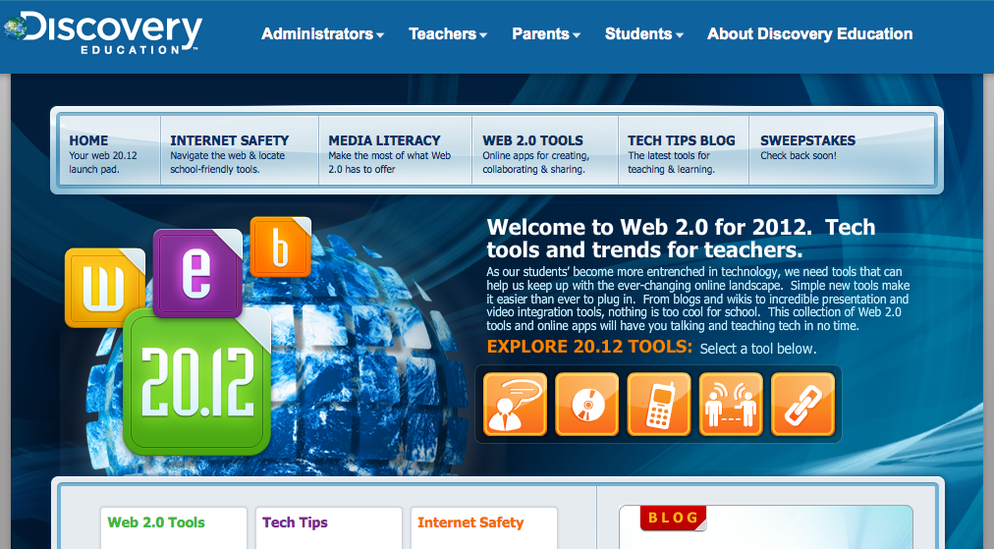Click the globe of screens image
The width and height of the screenshot is (994, 549).
[x=355, y=367]
